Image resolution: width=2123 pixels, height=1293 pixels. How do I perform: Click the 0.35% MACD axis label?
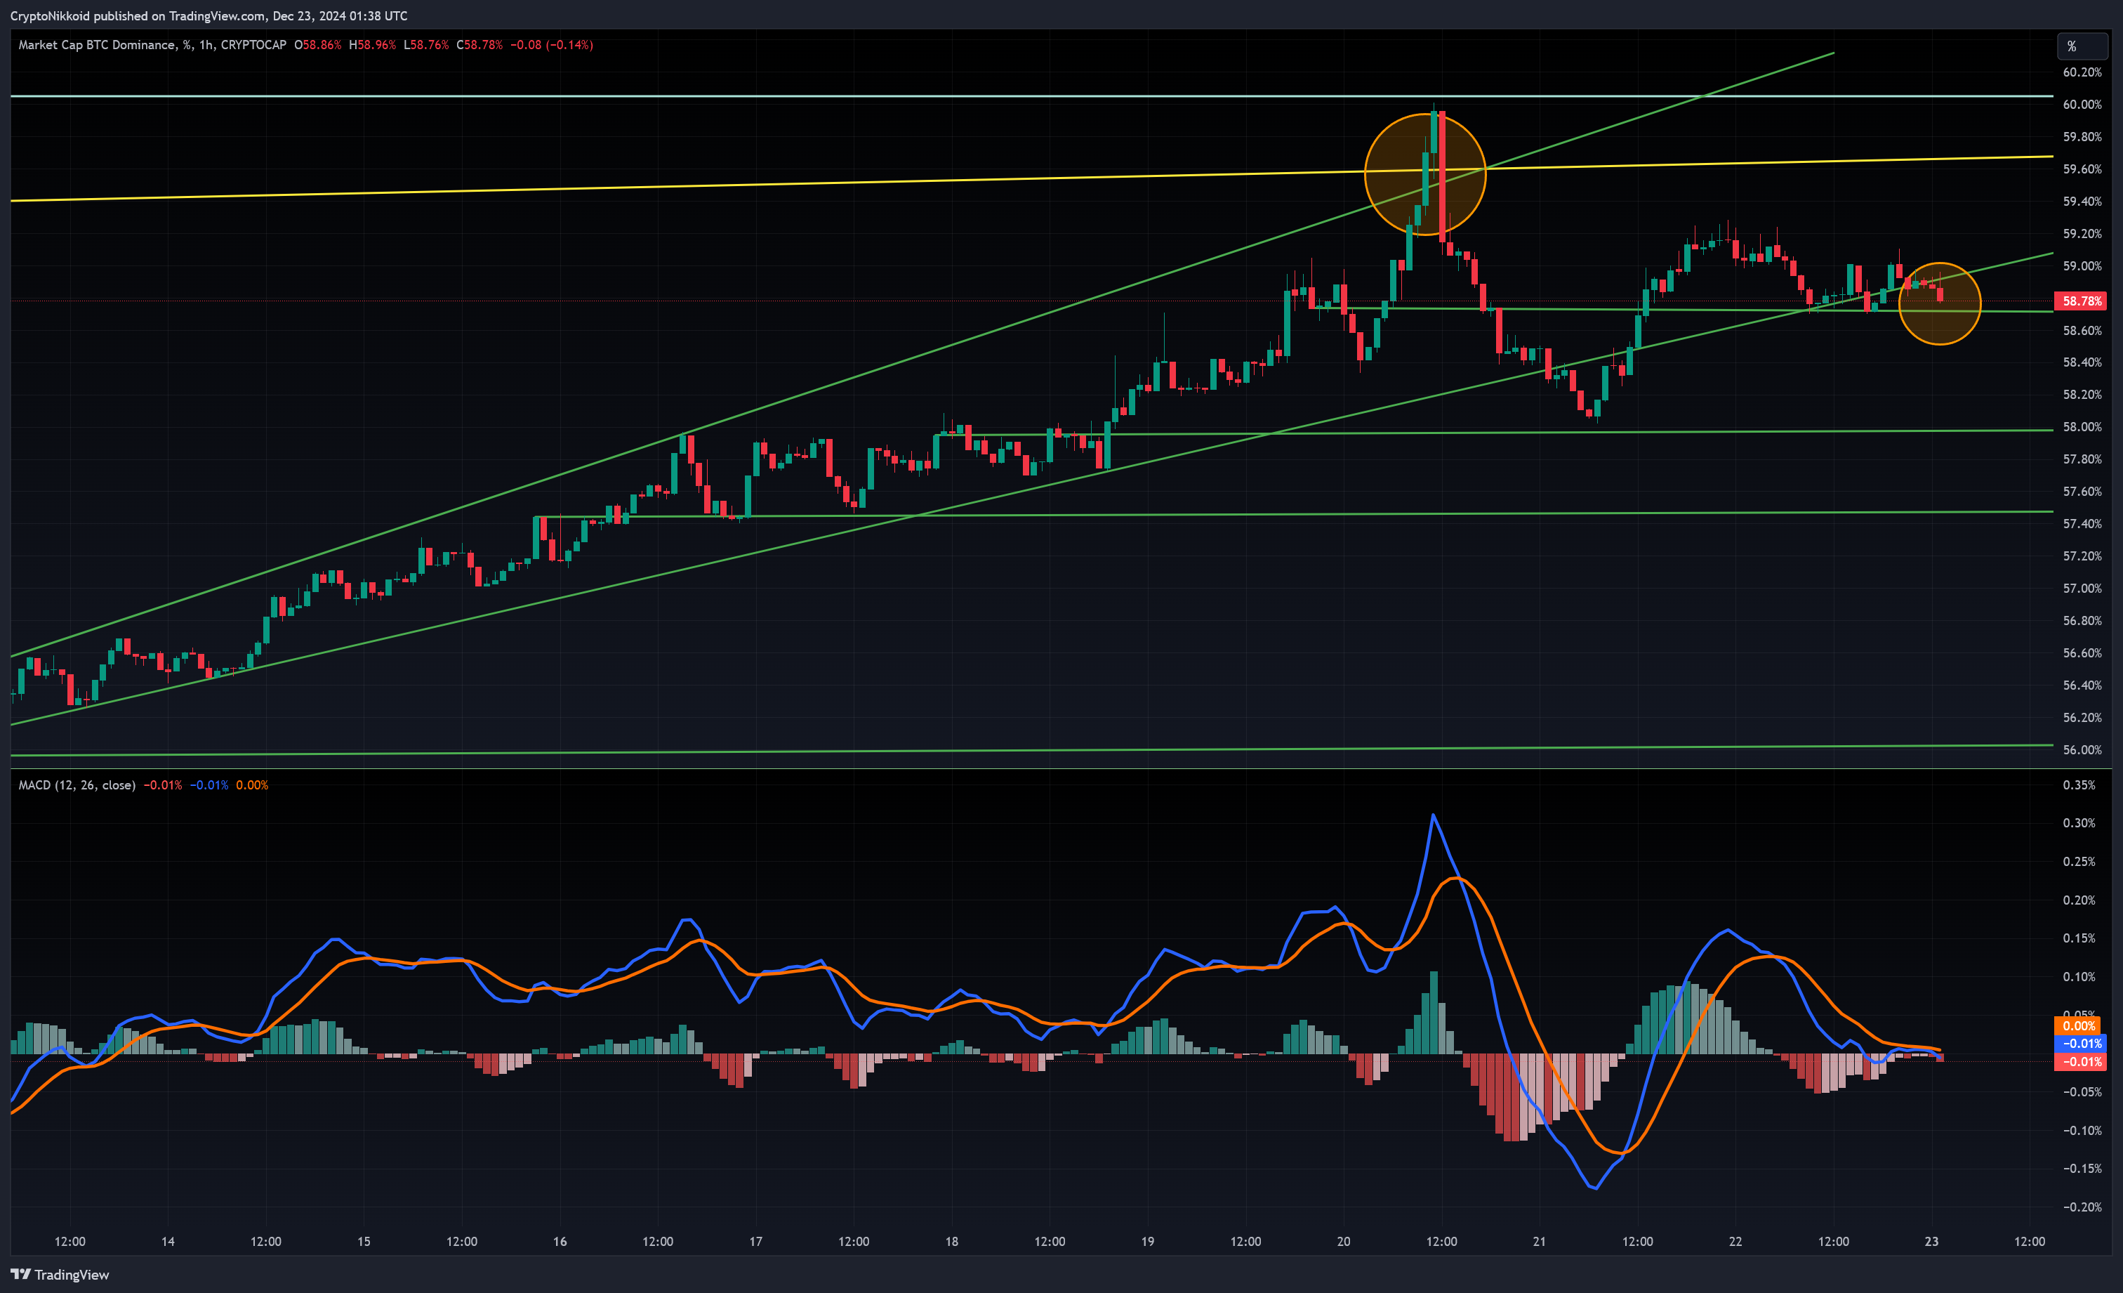pyautogui.click(x=2079, y=785)
